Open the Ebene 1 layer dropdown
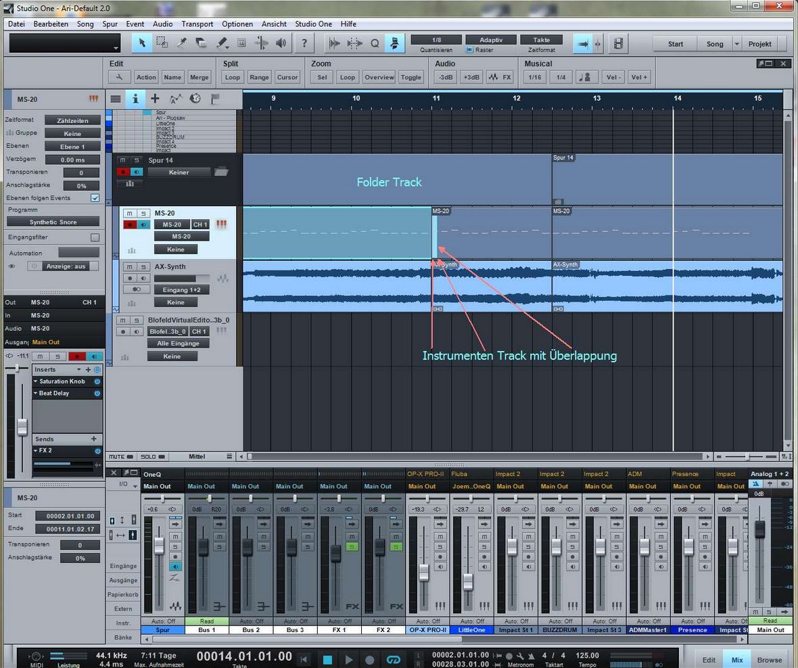The image size is (798, 668). 72,147
